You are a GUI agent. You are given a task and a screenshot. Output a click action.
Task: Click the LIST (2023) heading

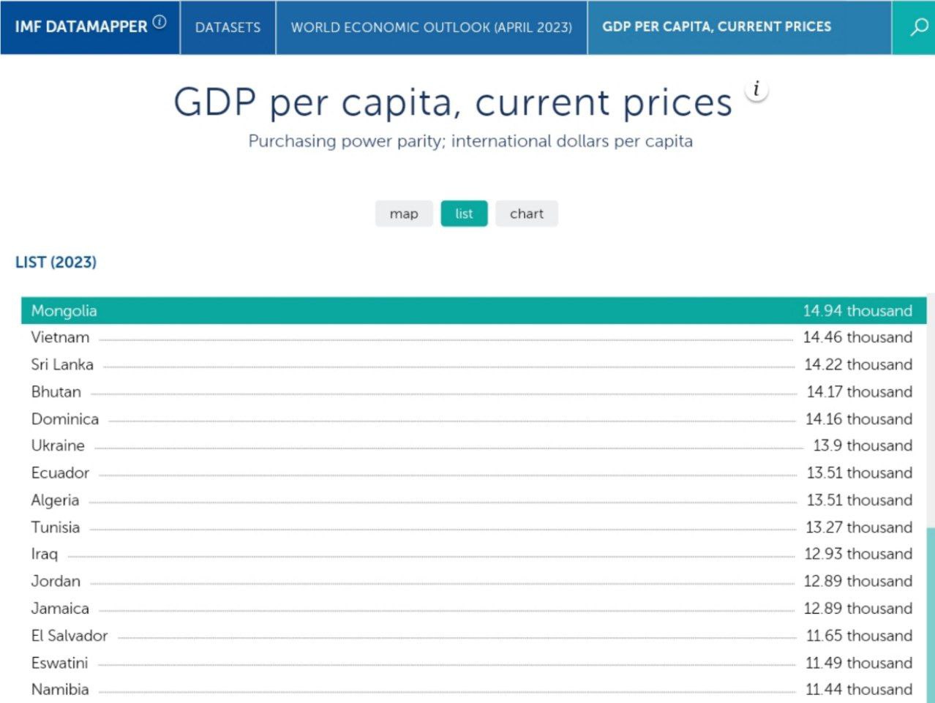[56, 262]
